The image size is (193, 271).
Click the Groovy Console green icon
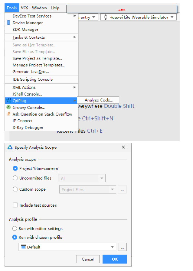[x=8, y=107]
